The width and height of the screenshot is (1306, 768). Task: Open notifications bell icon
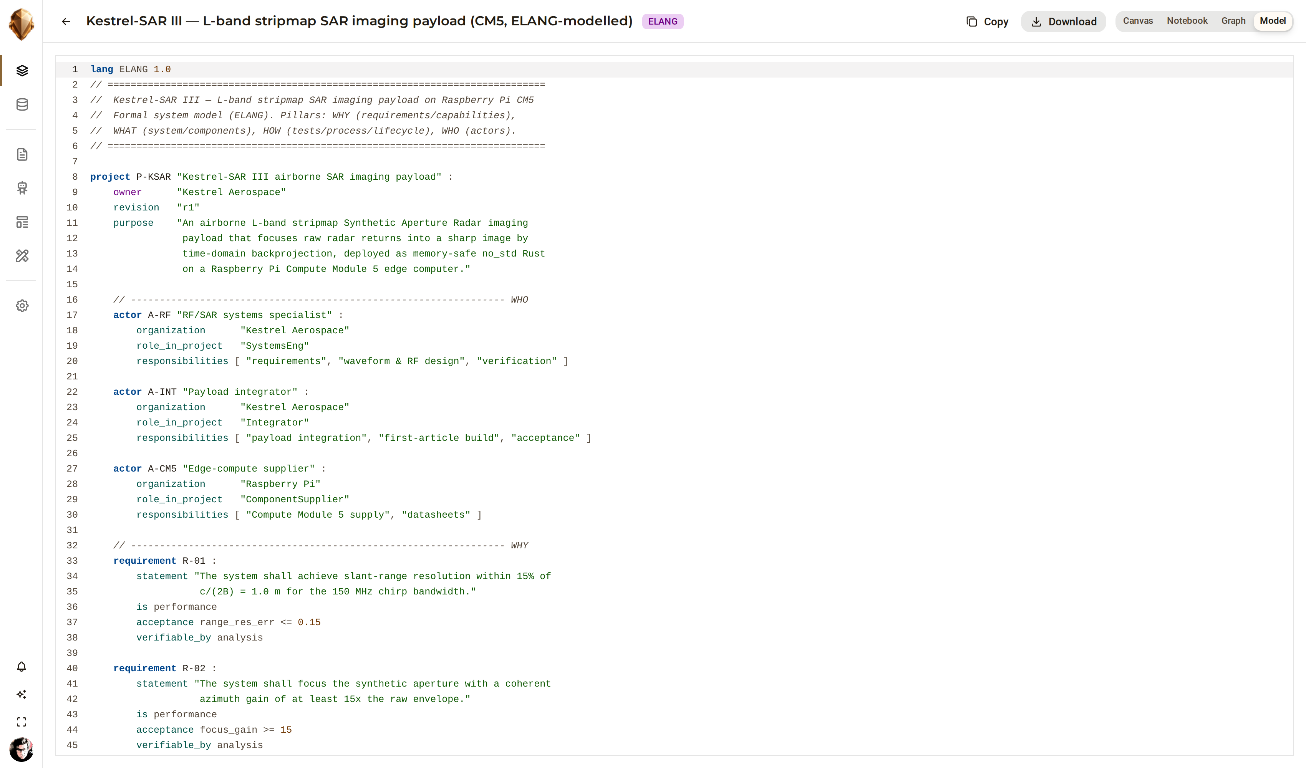21,666
